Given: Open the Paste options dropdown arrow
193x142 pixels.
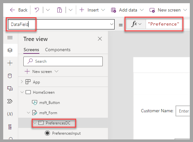Looking at the screenshot, I should click(x=70, y=10).
